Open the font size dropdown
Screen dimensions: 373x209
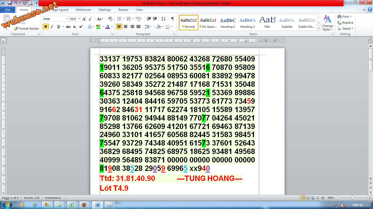pos(79,19)
